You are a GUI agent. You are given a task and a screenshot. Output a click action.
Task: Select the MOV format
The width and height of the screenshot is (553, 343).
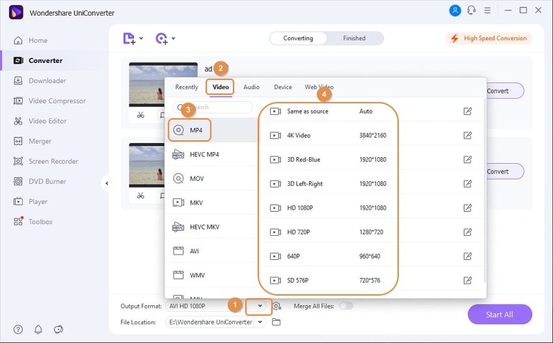click(213, 179)
